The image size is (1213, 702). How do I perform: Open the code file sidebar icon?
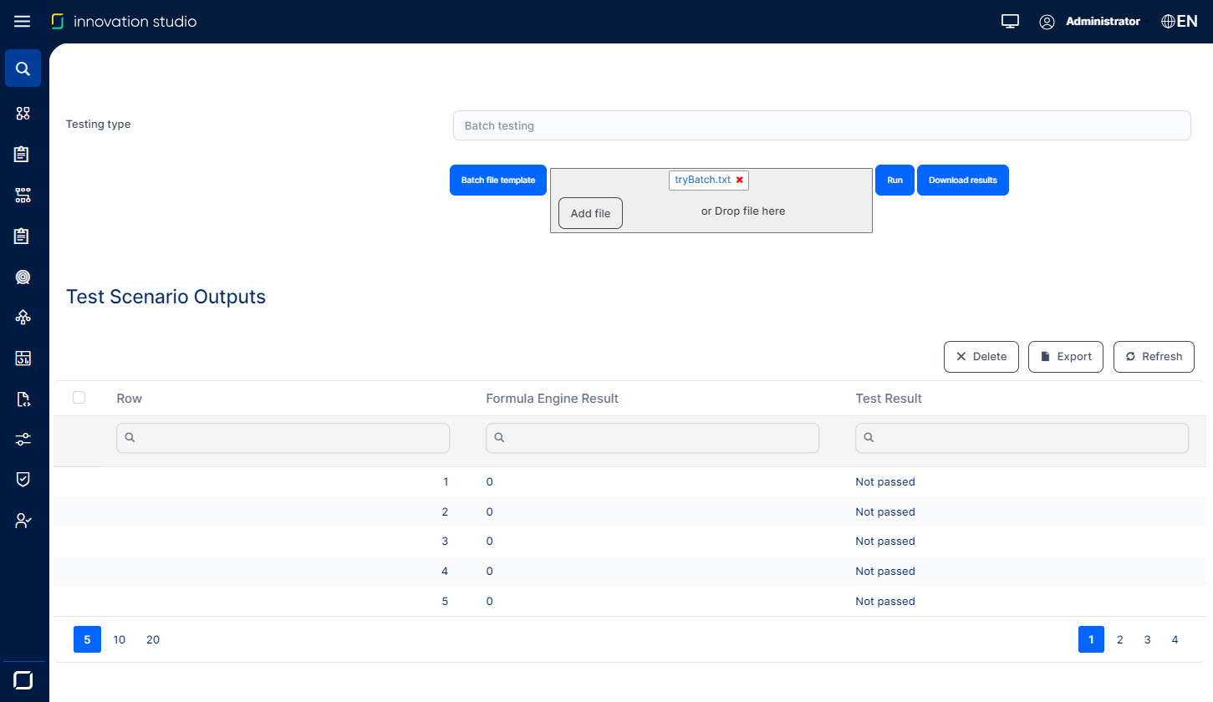point(23,399)
